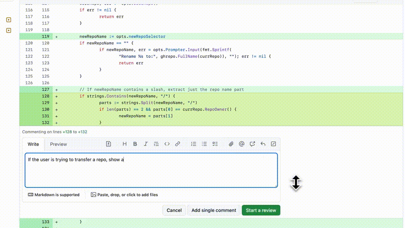Toggle bold formatting in comment toolbar
The width and height of the screenshot is (405, 228).
135,144
